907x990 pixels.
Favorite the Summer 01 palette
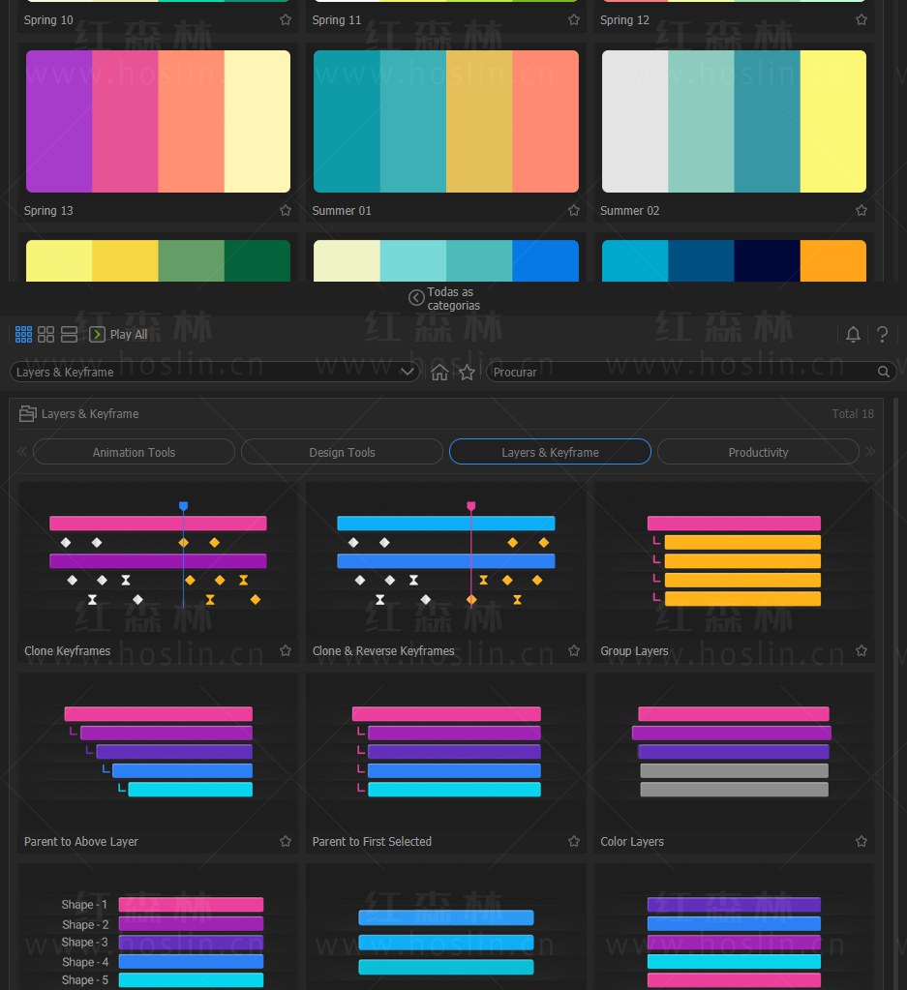(x=573, y=210)
